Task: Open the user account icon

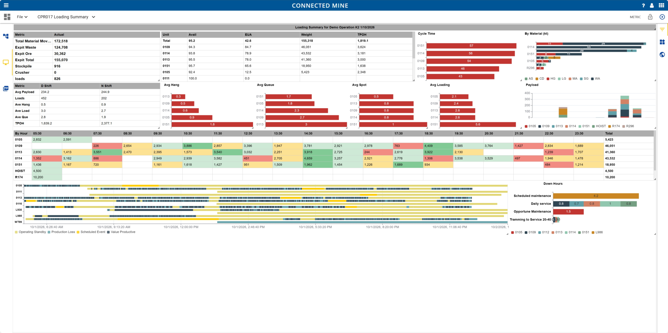Action: point(652,6)
